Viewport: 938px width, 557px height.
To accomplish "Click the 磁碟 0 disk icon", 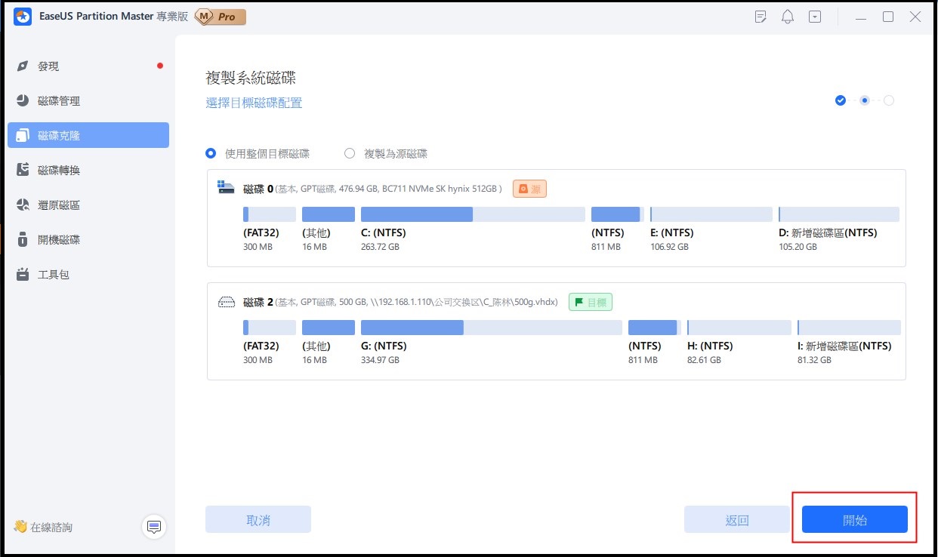I will pos(227,188).
